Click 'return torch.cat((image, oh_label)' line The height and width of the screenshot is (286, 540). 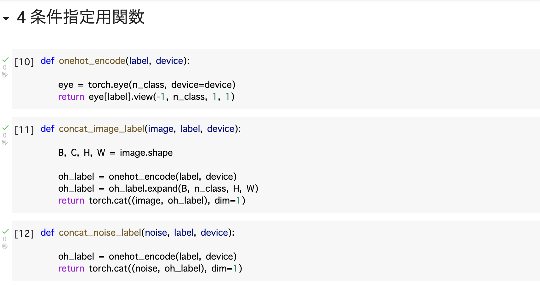[x=151, y=200]
